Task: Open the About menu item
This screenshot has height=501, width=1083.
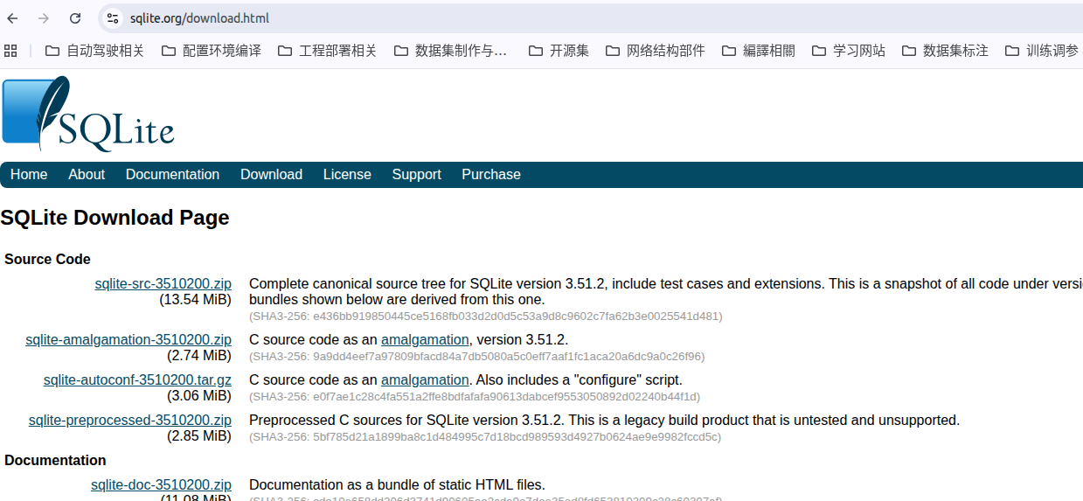Action: (x=87, y=175)
